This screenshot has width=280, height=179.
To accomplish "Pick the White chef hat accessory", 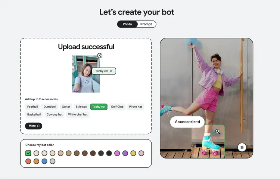I will pyautogui.click(x=78, y=114).
